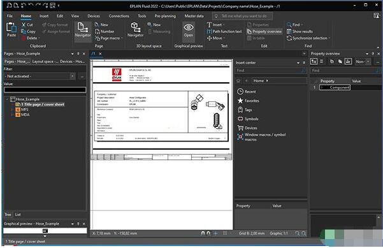Click the user profile icon at ribbon right
This screenshot has width=383, height=248.
click(x=376, y=16)
